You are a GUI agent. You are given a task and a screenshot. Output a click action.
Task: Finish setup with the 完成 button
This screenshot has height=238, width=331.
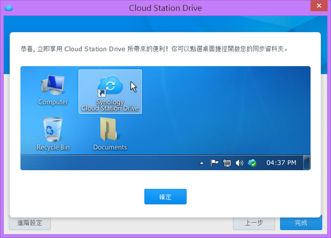(301, 223)
